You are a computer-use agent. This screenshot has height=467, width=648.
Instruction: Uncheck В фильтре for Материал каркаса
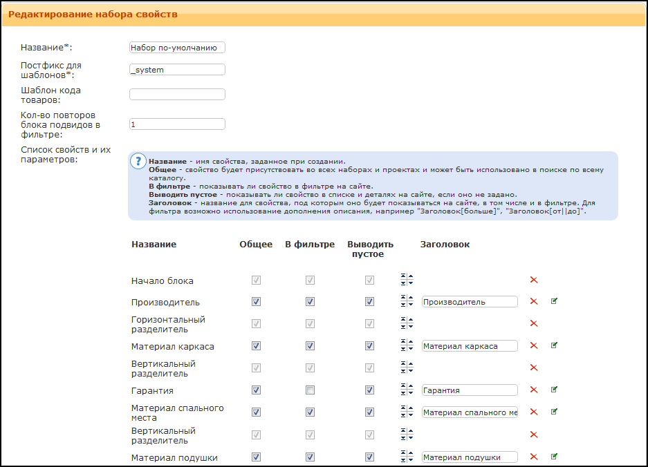pyautogui.click(x=310, y=345)
